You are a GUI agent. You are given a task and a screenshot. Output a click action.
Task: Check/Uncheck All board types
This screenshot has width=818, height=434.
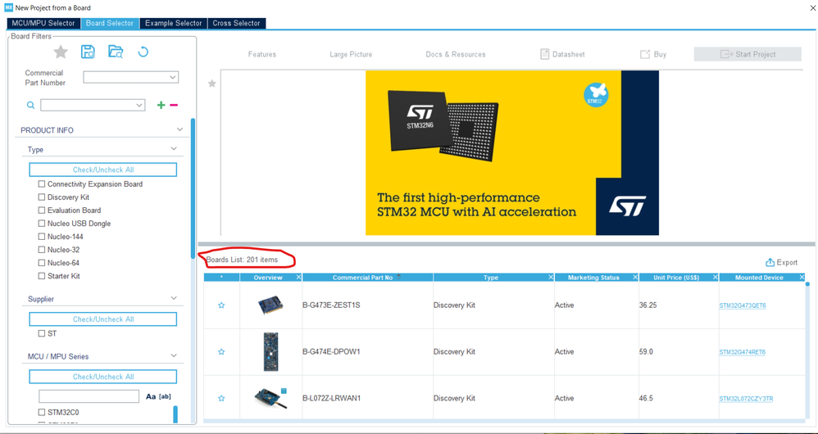[102, 170]
